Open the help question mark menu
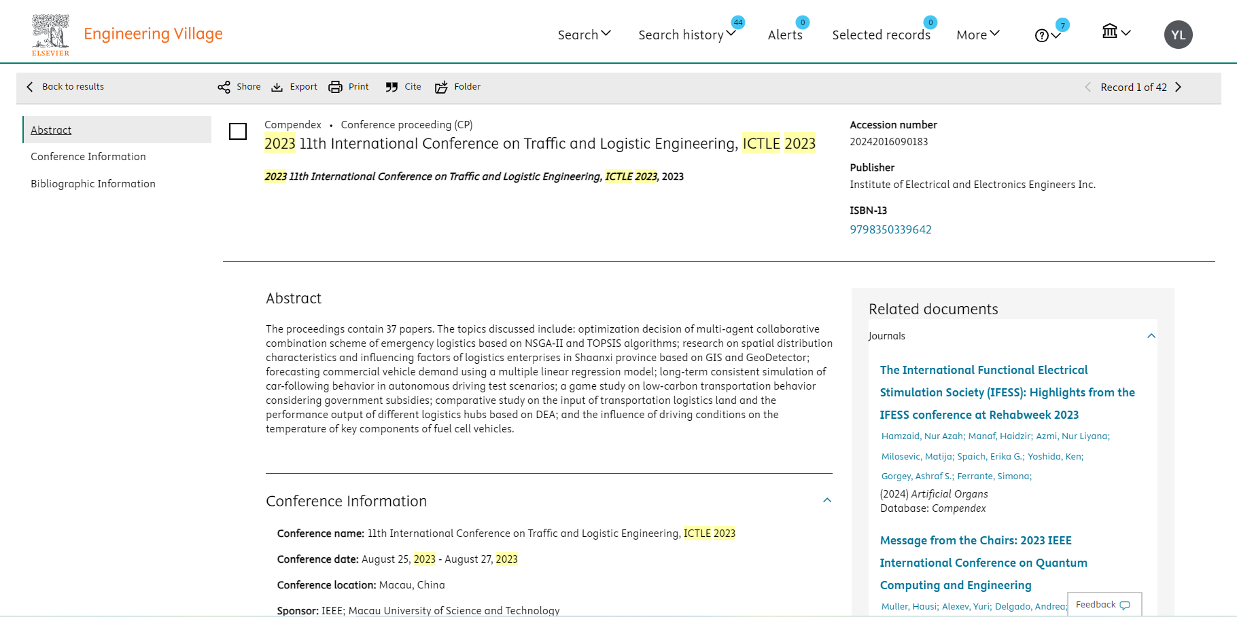 1047,35
